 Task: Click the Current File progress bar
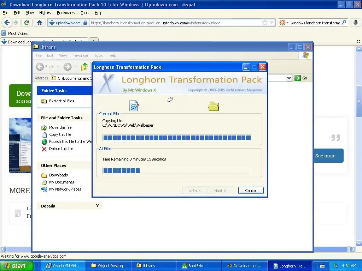177,138
